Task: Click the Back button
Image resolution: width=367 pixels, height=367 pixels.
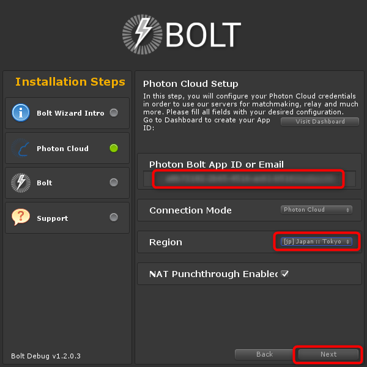Action: point(264,354)
